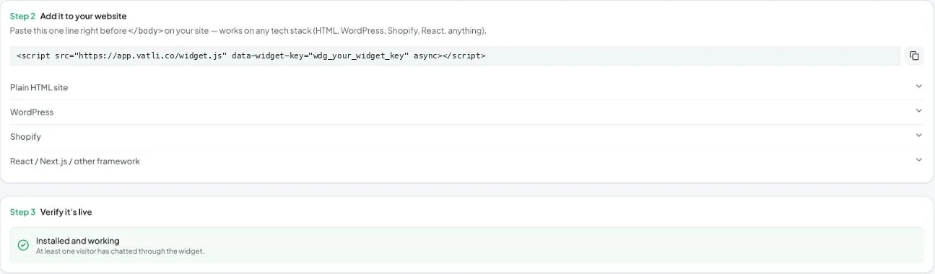Copy the widget script snippet

(914, 56)
